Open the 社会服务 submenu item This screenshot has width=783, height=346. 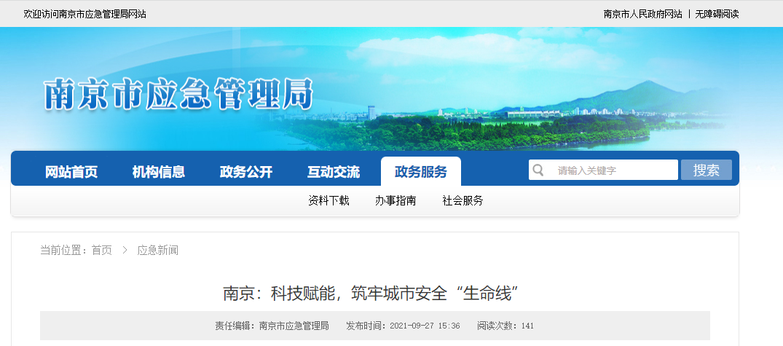463,201
